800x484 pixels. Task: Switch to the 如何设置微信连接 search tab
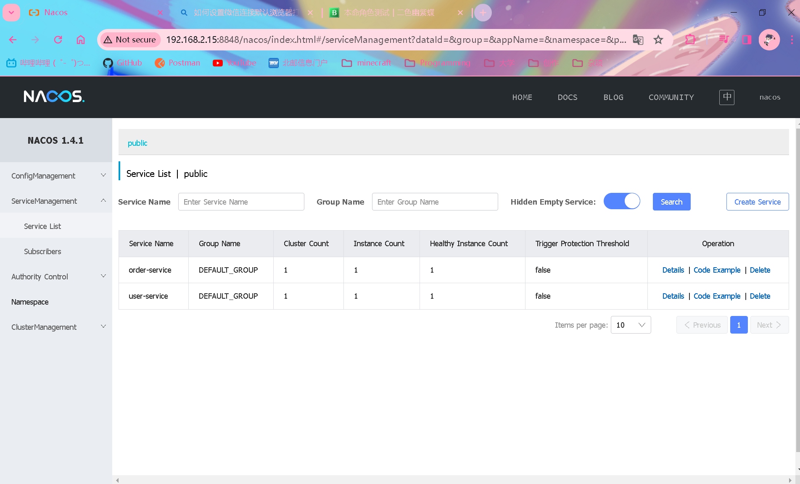coord(246,13)
